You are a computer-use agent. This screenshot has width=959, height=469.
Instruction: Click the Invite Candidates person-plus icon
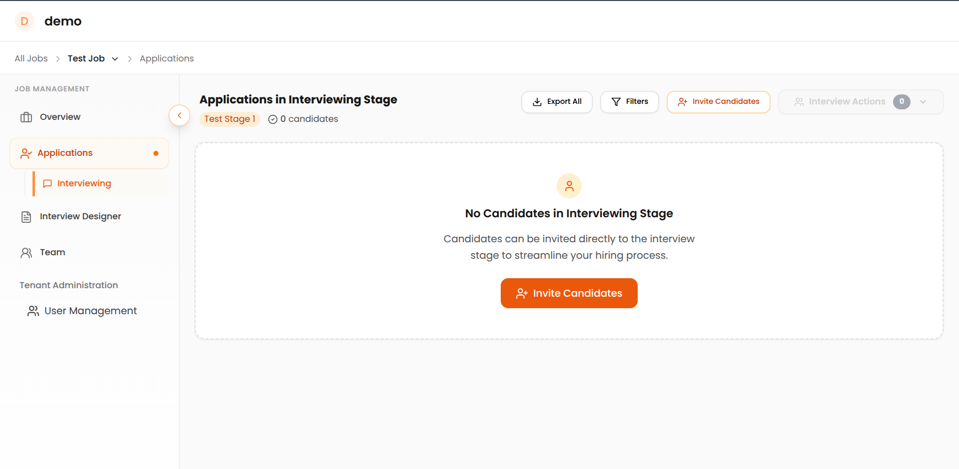click(x=682, y=101)
